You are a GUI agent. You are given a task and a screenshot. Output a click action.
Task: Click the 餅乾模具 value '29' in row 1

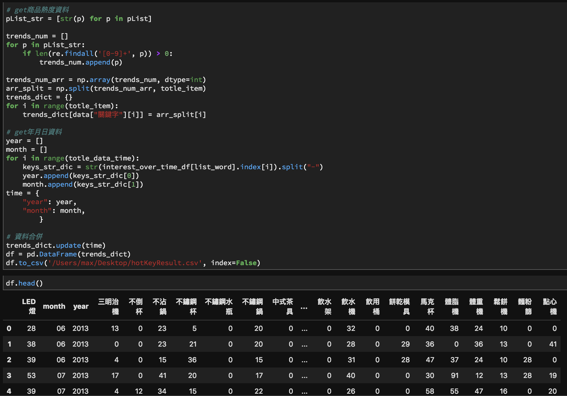[x=405, y=344]
